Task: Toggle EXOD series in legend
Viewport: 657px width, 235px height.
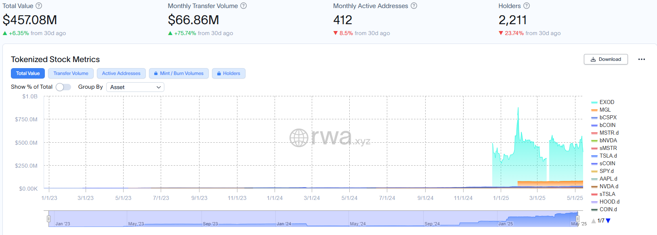Action: 602,102
